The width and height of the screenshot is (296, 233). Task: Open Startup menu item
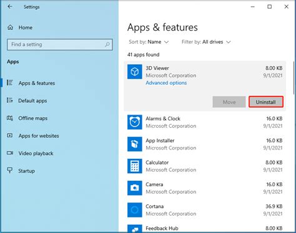pyautogui.click(x=26, y=171)
